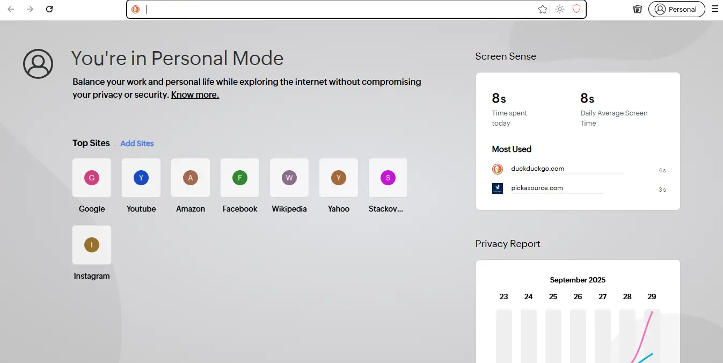Launch the Wikipedia top site shortcut
This screenshot has height=363, width=723.
pos(289,178)
